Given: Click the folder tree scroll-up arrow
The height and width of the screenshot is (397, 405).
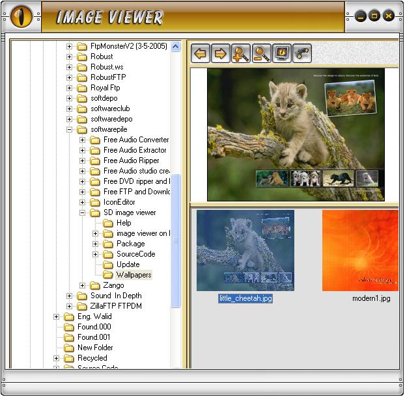Looking at the screenshot, I should (176, 47).
